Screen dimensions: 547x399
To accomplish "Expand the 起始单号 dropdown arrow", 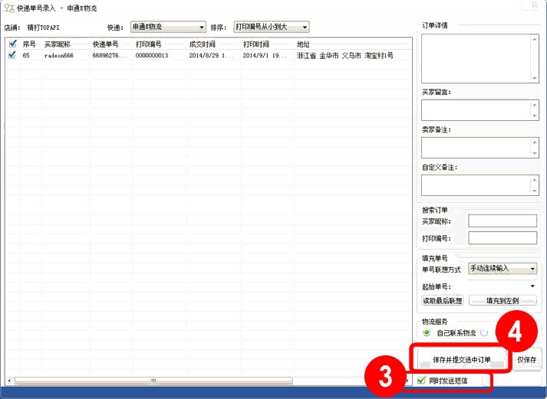I will [x=532, y=286].
